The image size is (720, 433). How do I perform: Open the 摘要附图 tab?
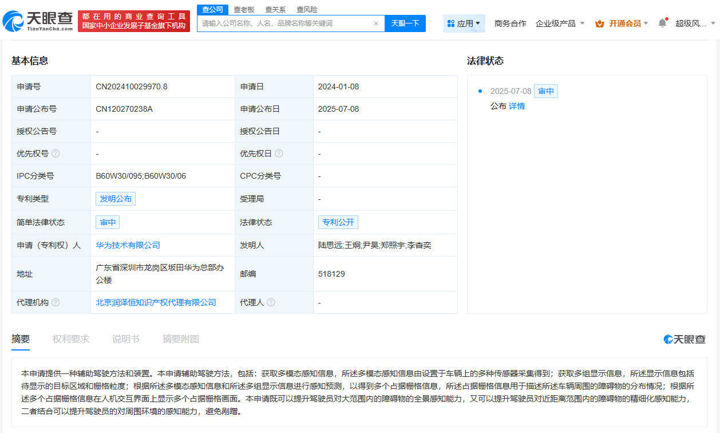coord(181,339)
